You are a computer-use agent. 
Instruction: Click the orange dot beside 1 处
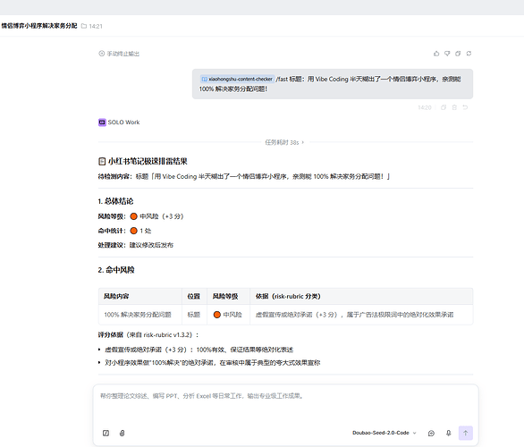[133, 231]
